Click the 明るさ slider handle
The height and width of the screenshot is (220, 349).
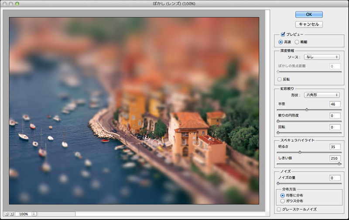299,152
